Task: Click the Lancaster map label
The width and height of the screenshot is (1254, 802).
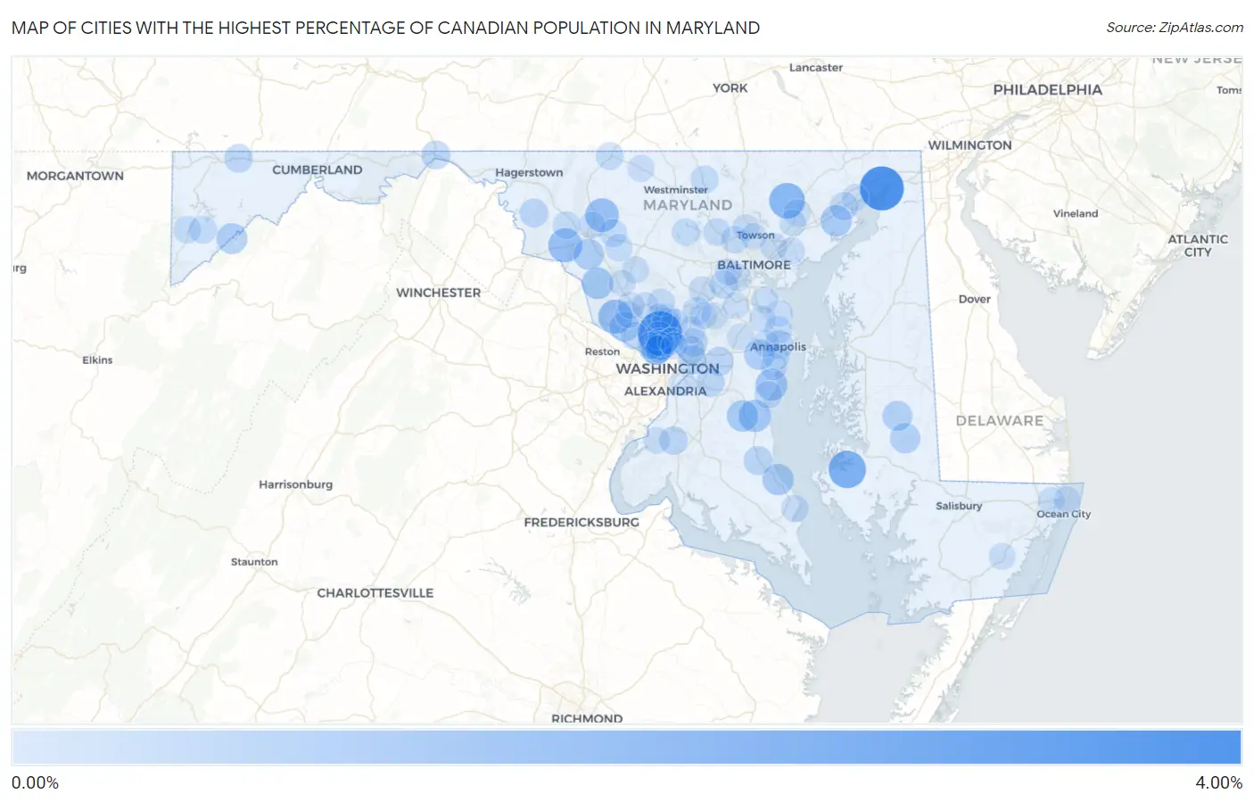Action: click(x=815, y=67)
